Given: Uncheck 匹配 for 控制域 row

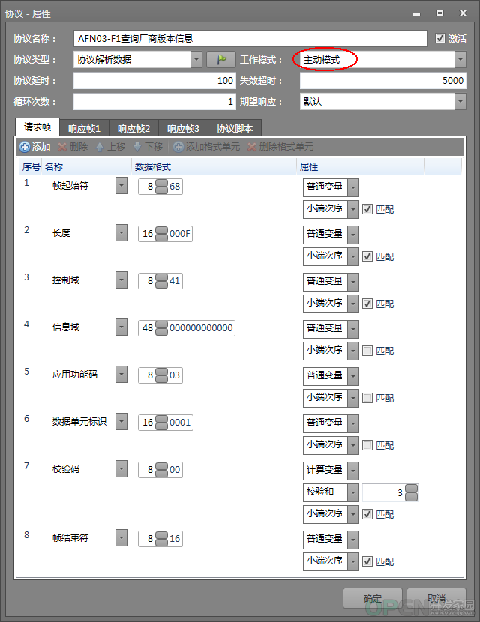Looking at the screenshot, I should 367,304.
